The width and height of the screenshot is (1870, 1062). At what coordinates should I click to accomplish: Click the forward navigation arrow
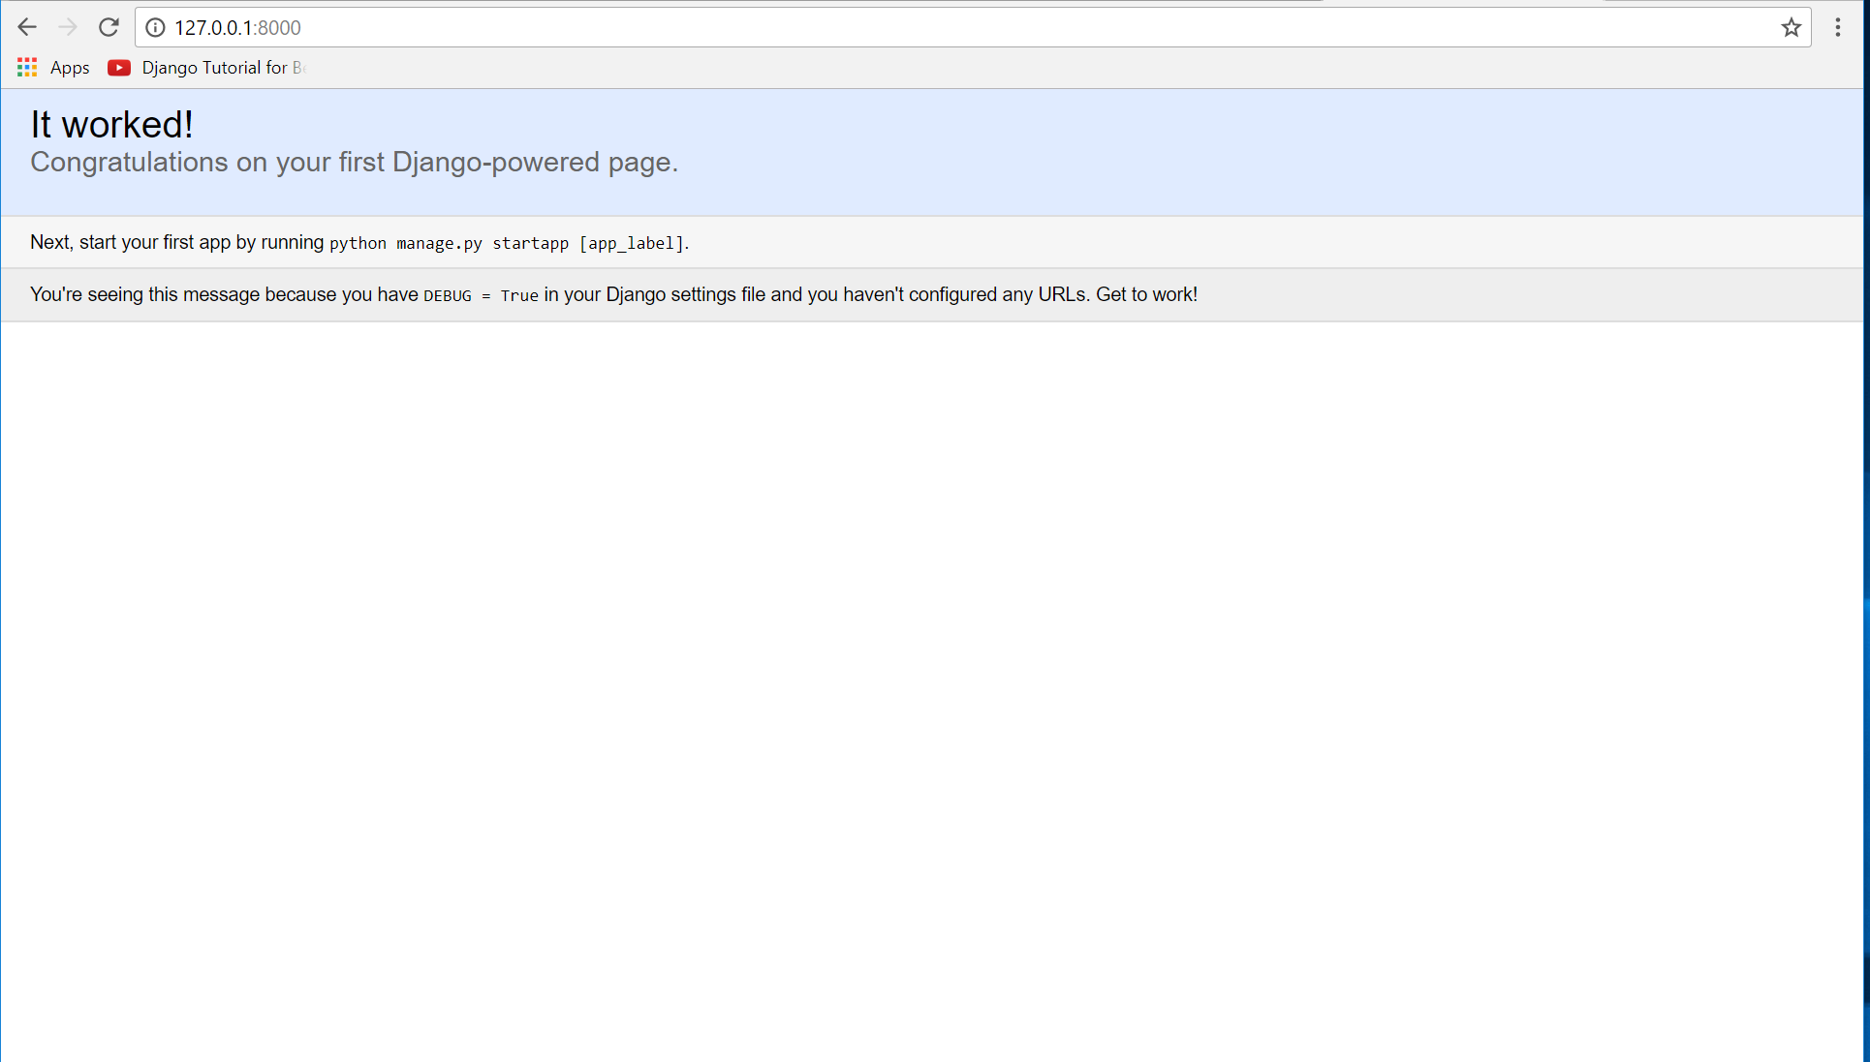tap(67, 27)
